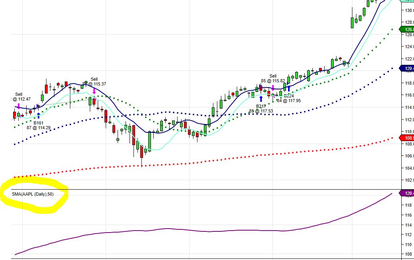Click the magenta Sell arrow below 115.37
The width and height of the screenshot is (414, 260).
pyautogui.click(x=94, y=91)
